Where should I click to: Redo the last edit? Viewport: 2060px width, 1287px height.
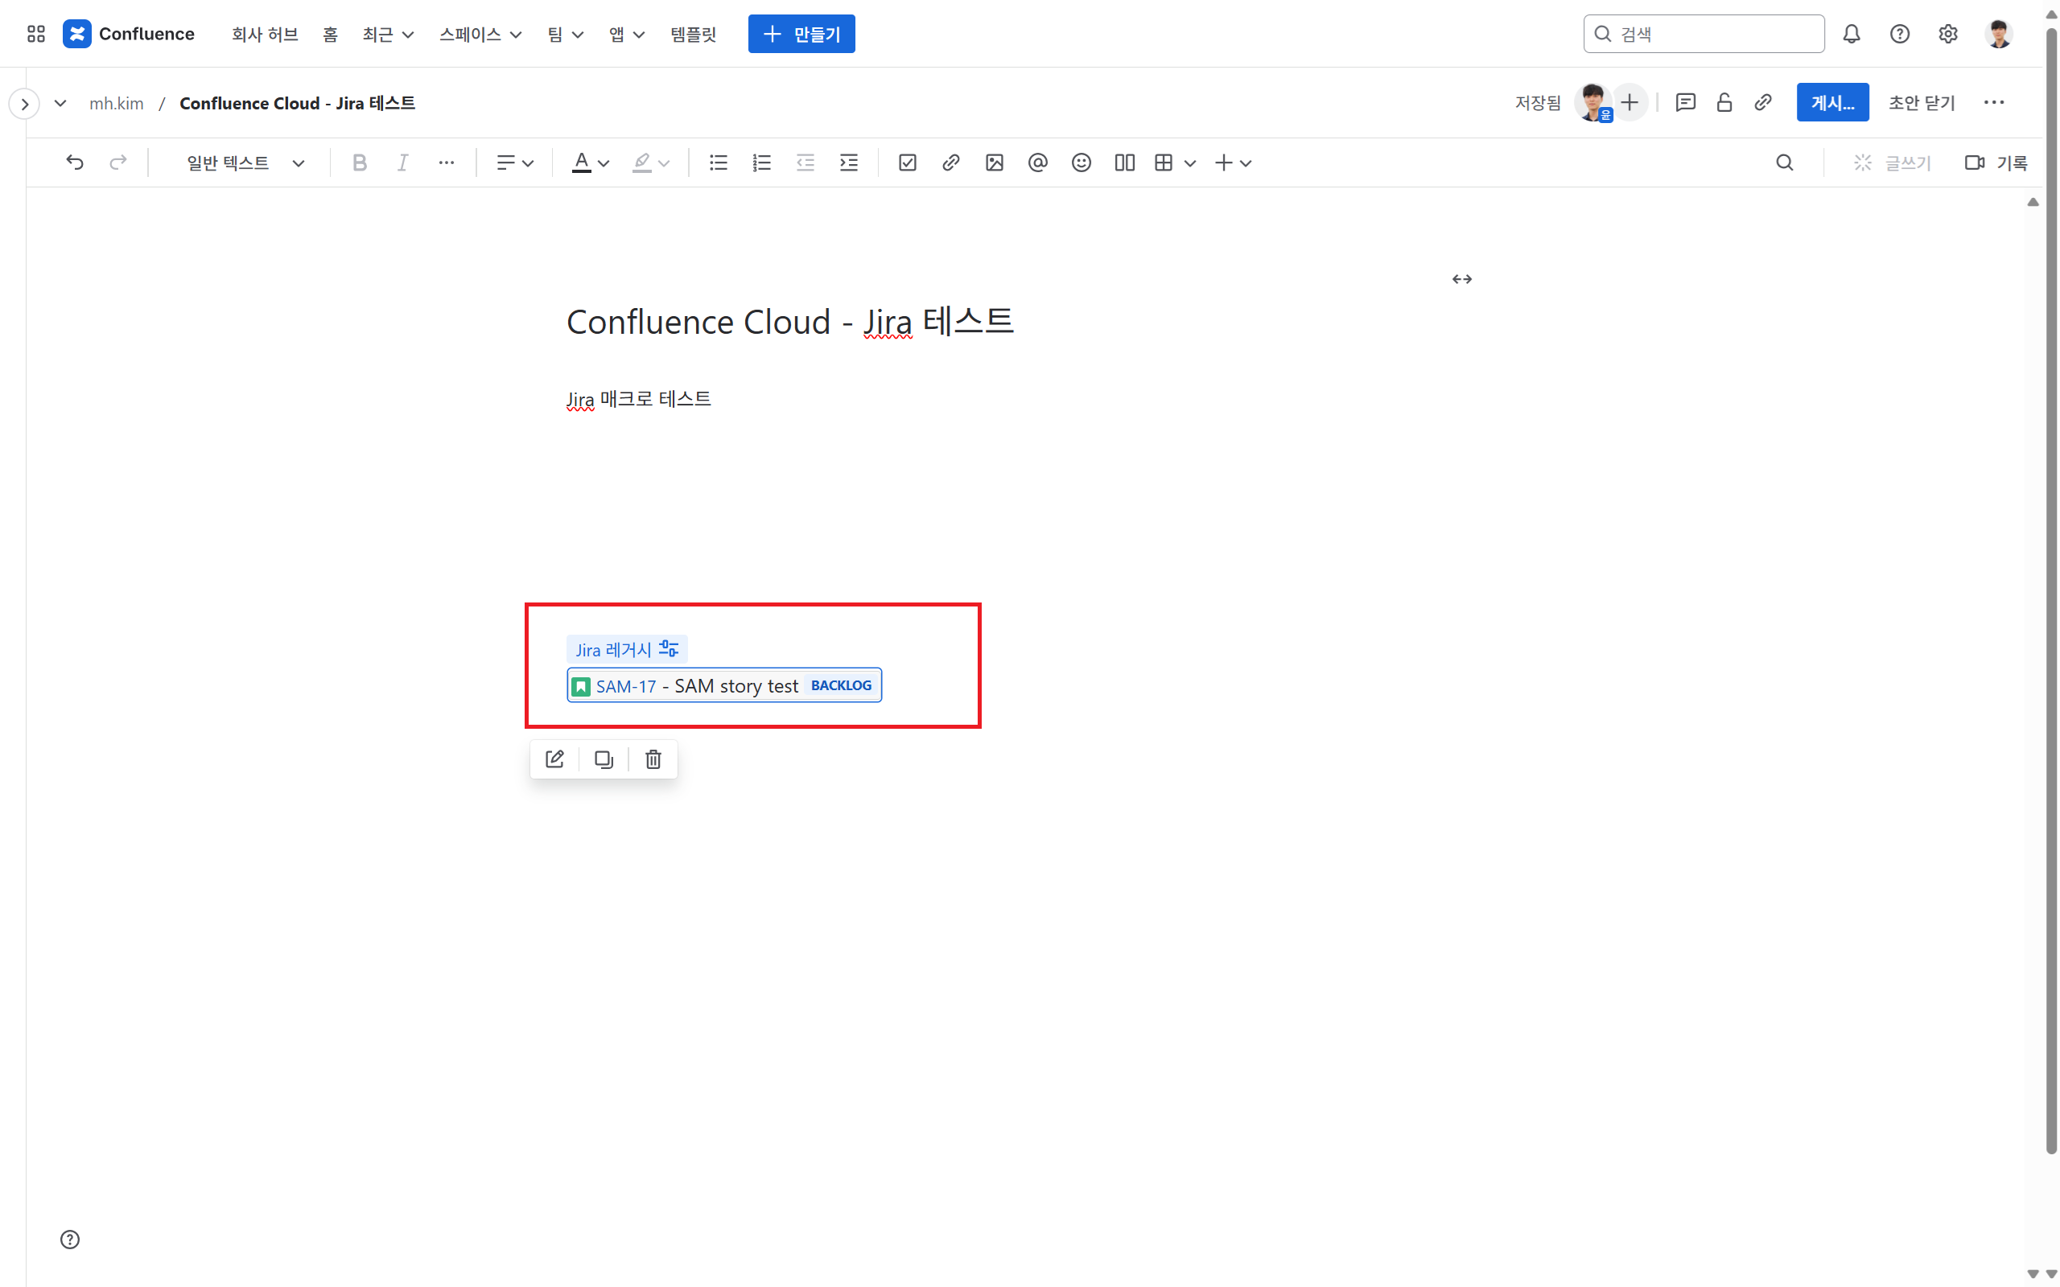[118, 162]
